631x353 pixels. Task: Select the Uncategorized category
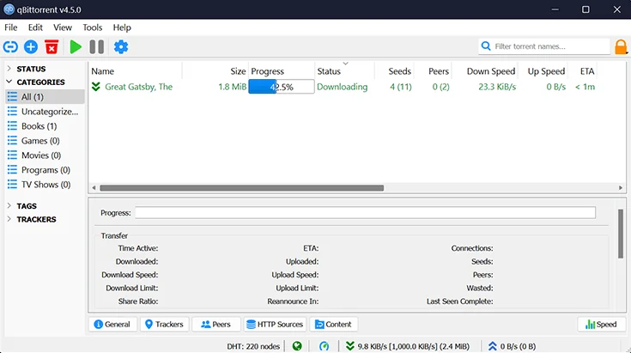(45, 112)
